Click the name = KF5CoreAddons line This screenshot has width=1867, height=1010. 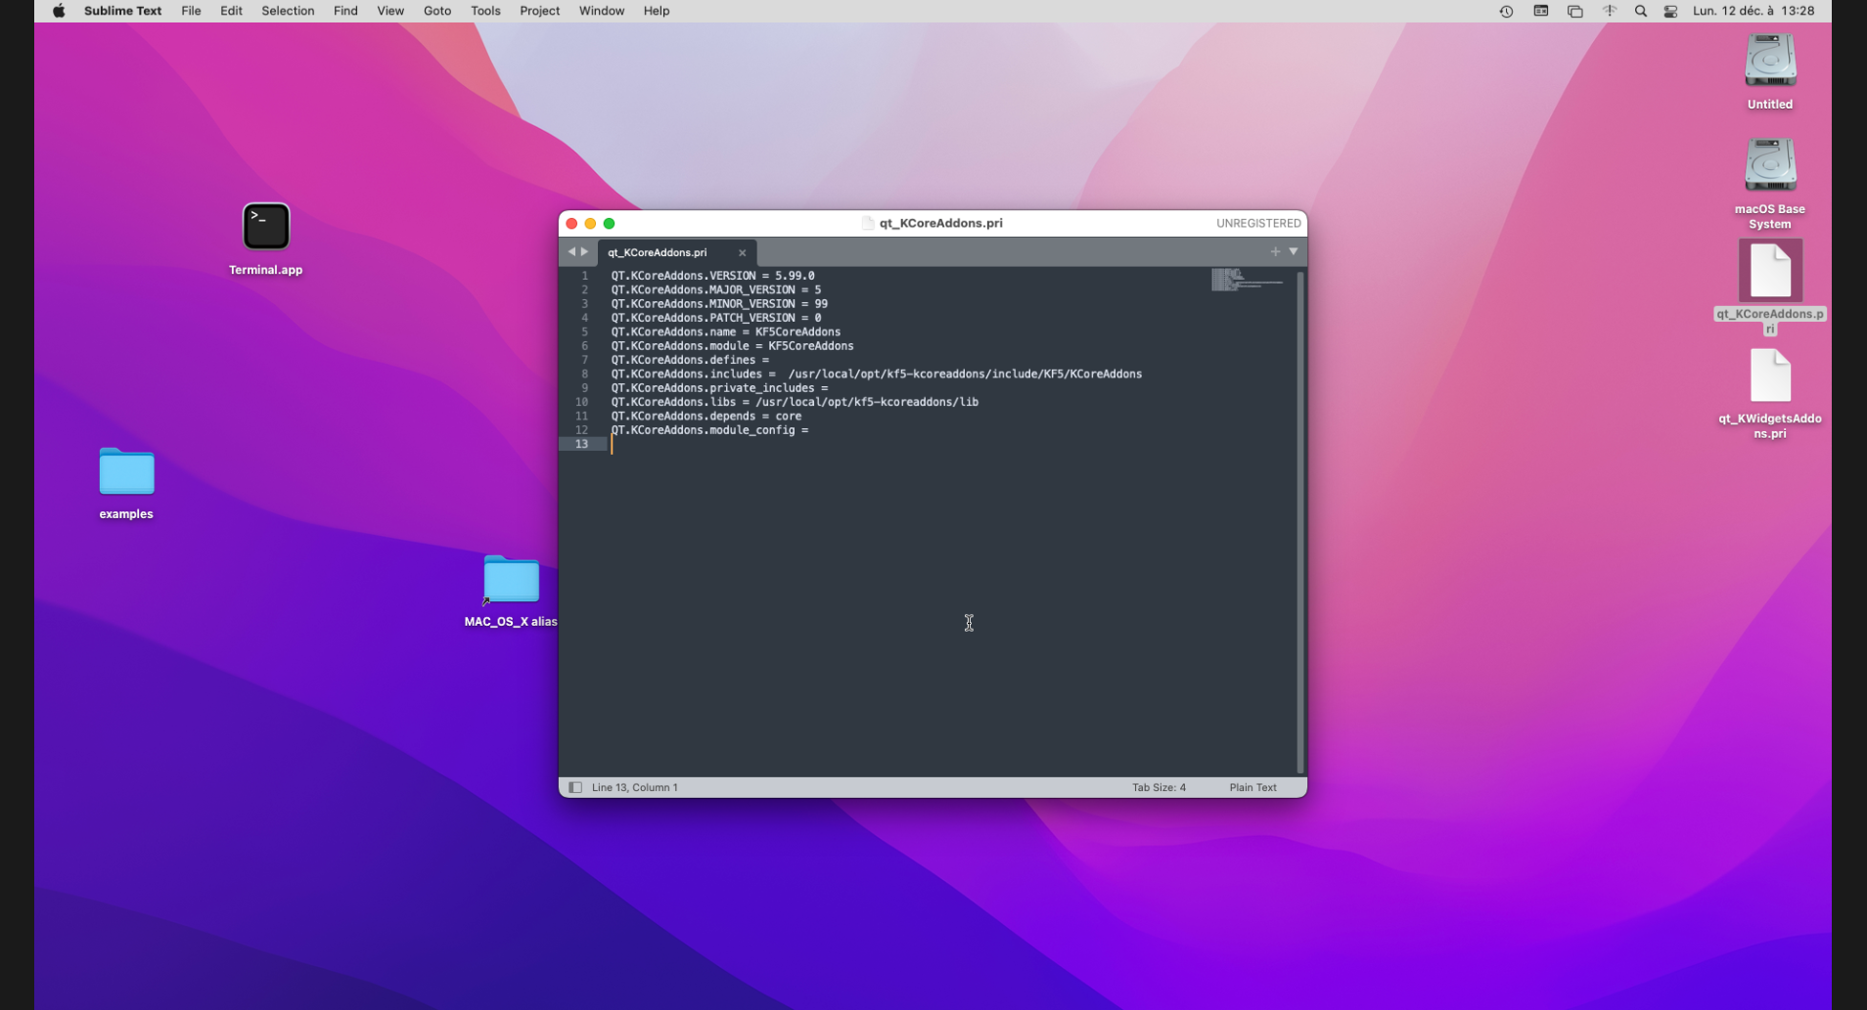[726, 331]
